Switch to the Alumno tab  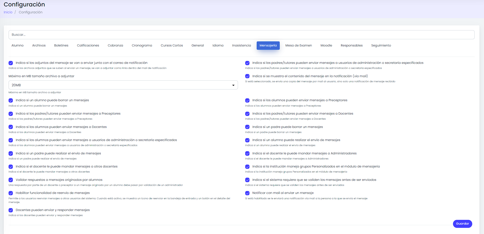[x=17, y=45]
